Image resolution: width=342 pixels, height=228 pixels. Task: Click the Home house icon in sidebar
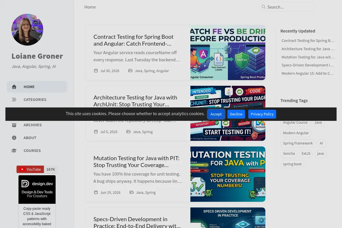pyautogui.click(x=14, y=87)
